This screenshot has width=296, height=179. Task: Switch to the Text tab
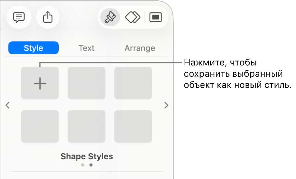click(x=86, y=48)
